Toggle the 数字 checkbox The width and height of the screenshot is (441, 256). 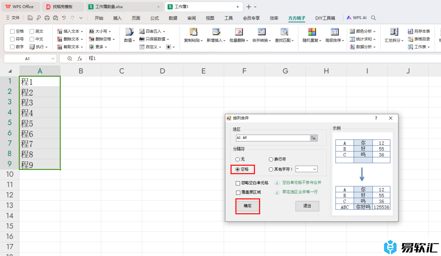point(12,47)
